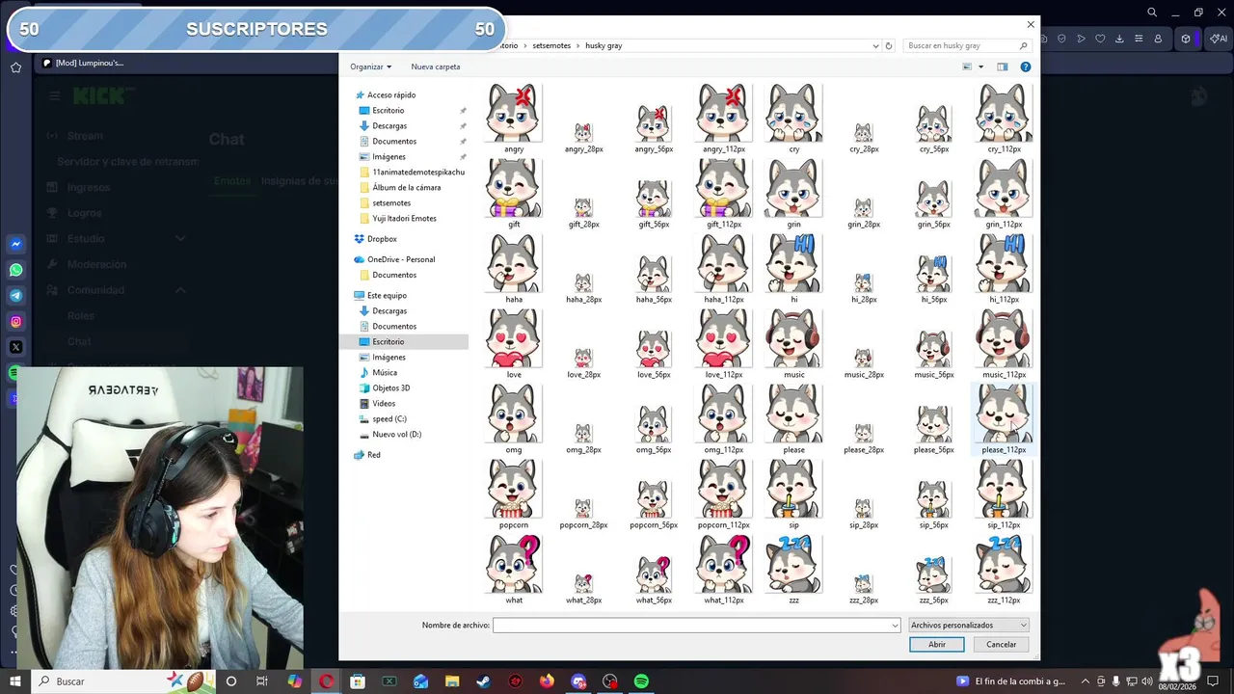Click the Windows Start button
Viewport: 1234px width, 694px height.
pyautogui.click(x=15, y=681)
